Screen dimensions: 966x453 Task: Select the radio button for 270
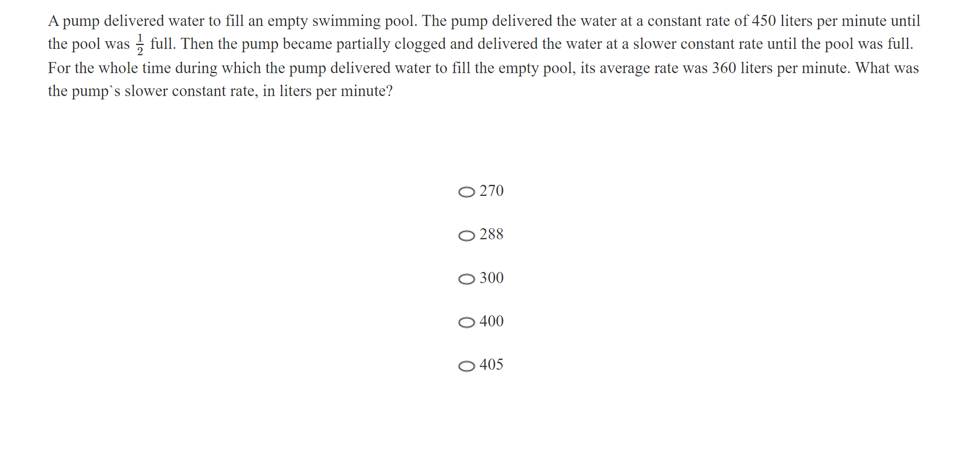tap(467, 192)
